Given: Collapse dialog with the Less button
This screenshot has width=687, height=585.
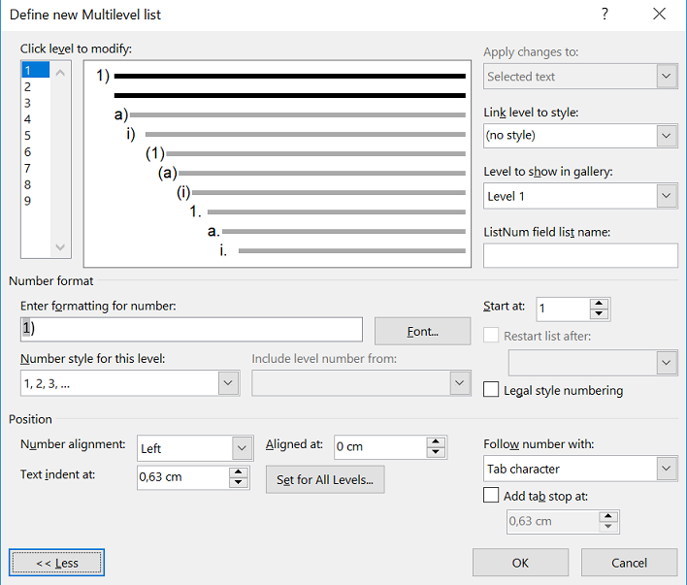Looking at the screenshot, I should [x=56, y=563].
